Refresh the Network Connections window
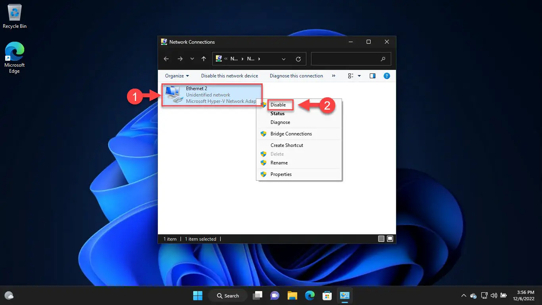The image size is (542, 305). (x=298, y=59)
